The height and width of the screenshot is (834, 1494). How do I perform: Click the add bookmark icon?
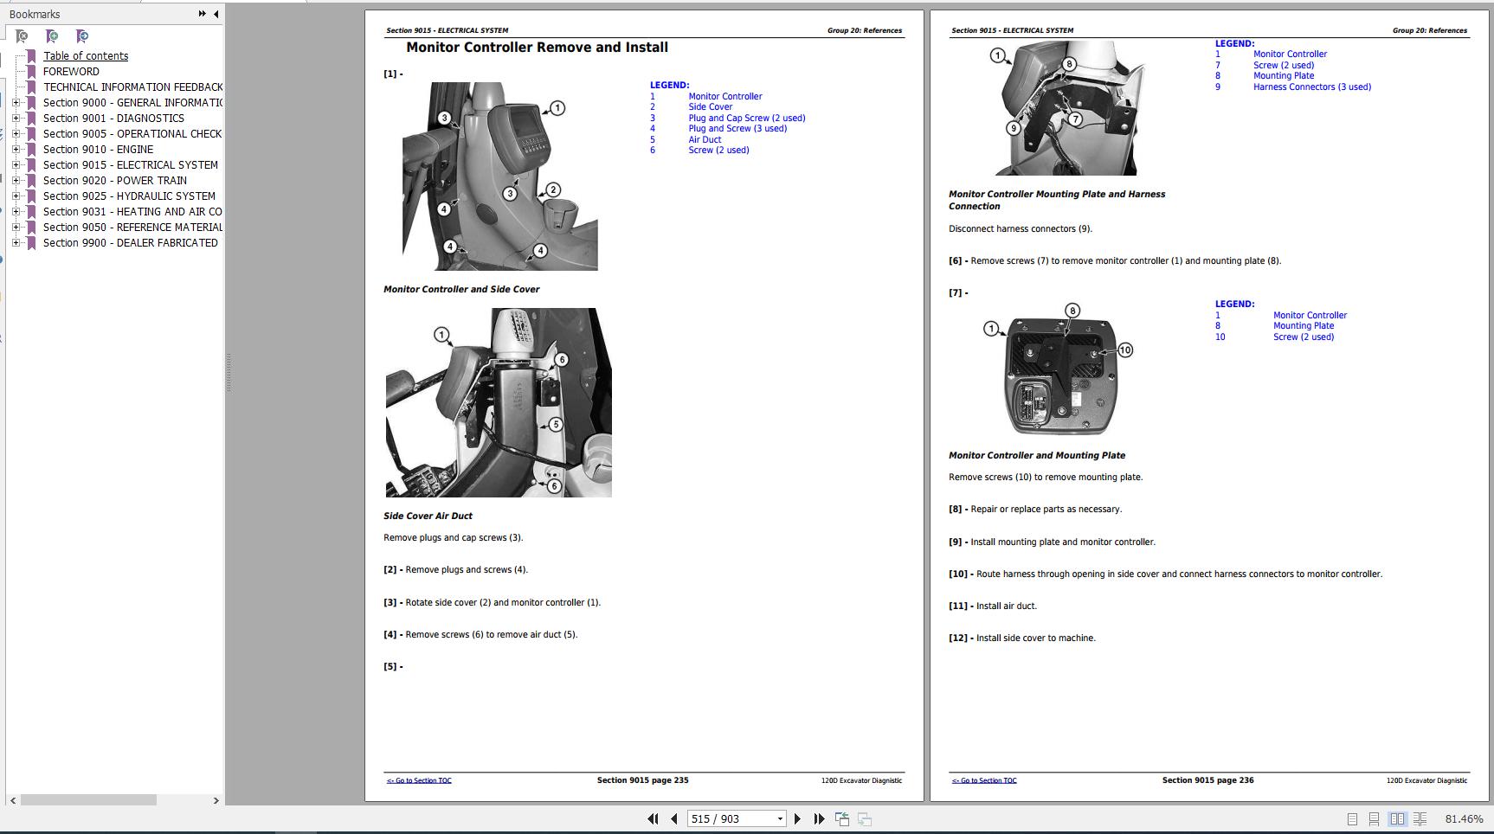pyautogui.click(x=52, y=36)
